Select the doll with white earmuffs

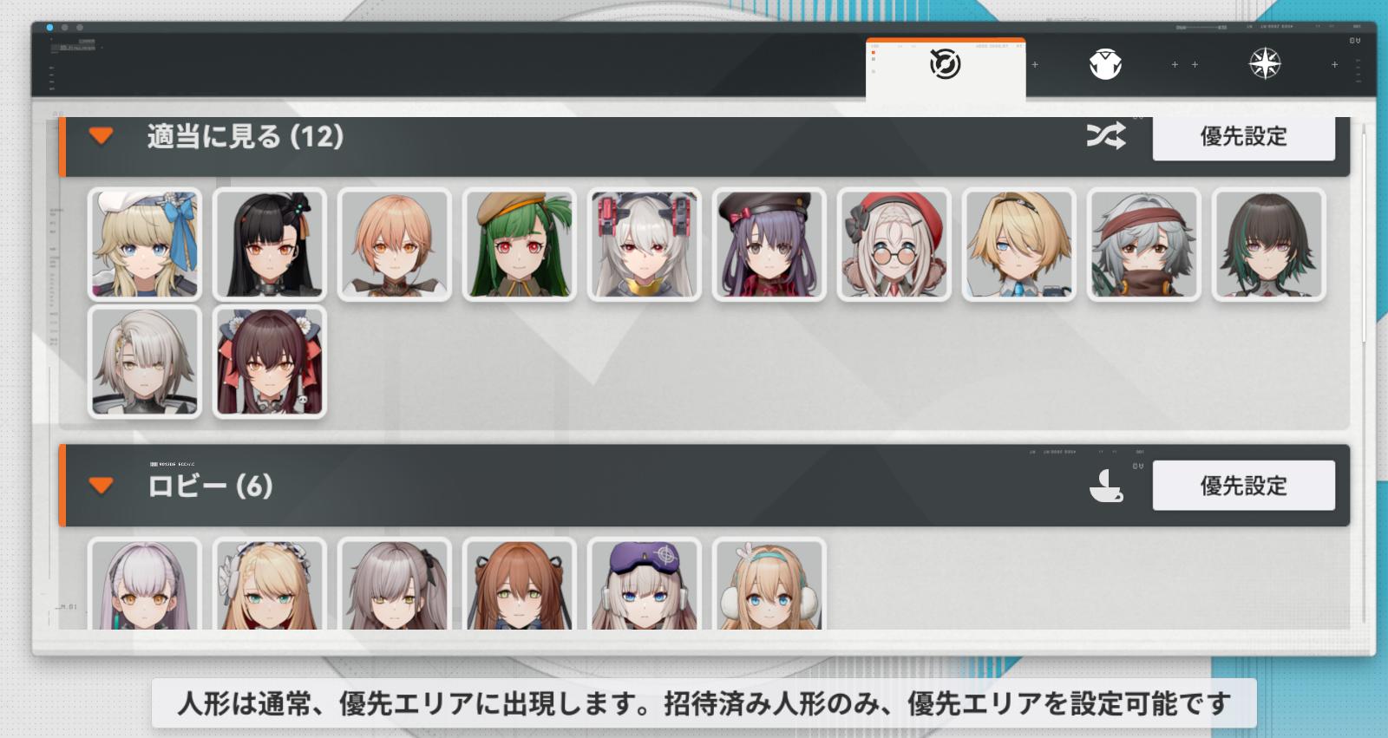pyautogui.click(x=769, y=584)
